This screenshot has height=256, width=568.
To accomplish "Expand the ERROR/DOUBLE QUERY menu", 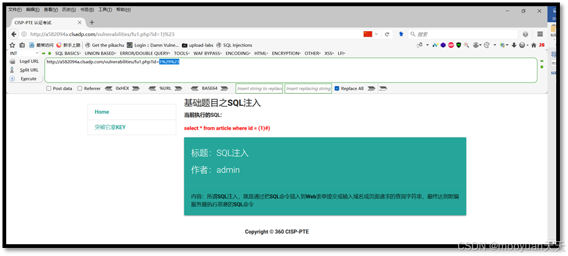I will tap(145, 53).
